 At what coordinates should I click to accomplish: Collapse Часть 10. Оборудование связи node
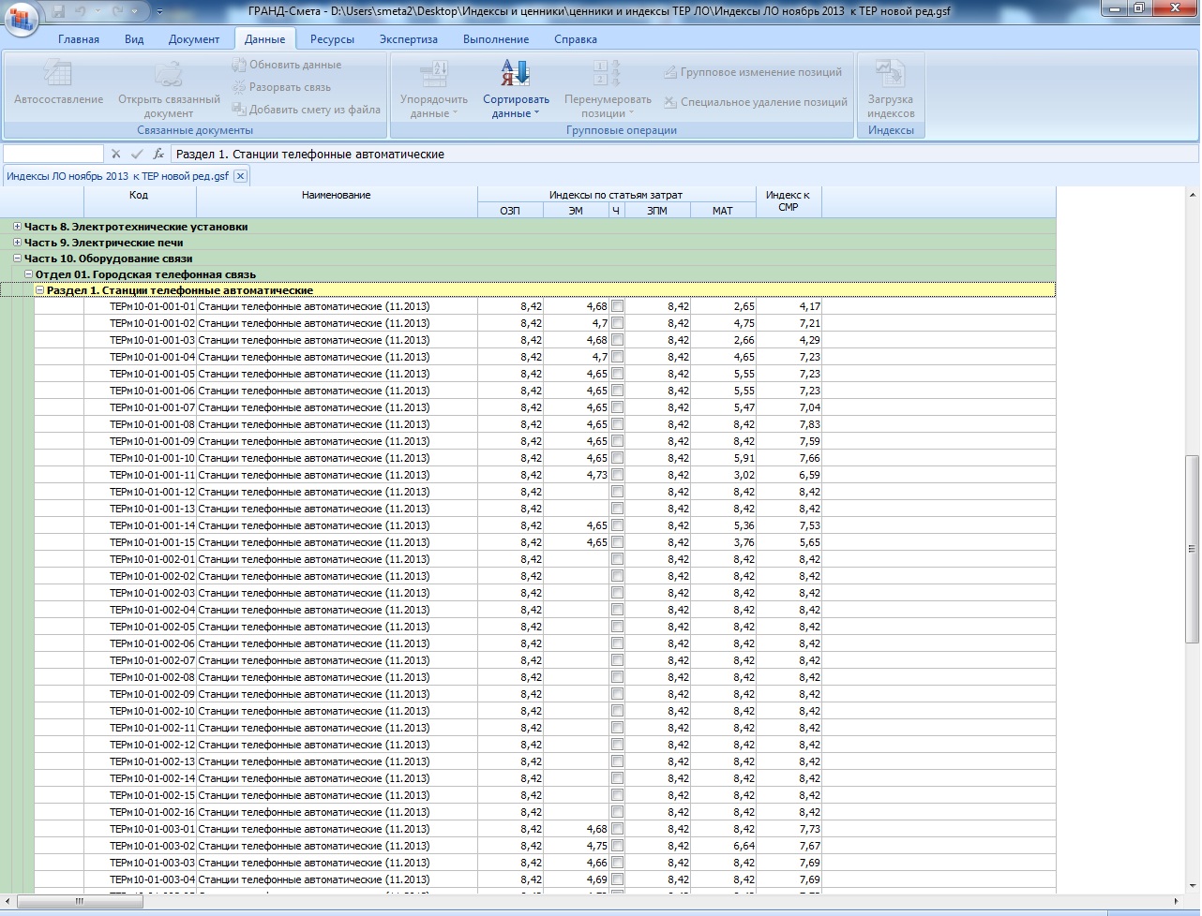click(x=18, y=259)
